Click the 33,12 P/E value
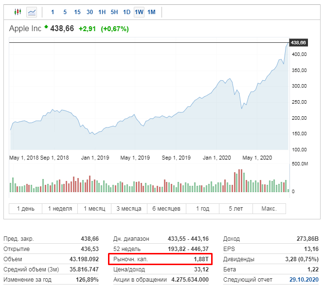324x287 pixels. [x=201, y=269]
